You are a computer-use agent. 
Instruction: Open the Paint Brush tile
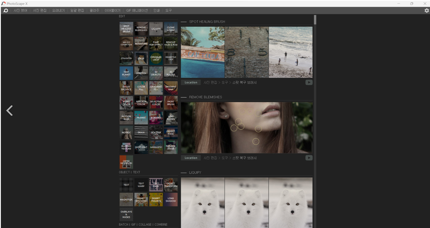click(171, 103)
